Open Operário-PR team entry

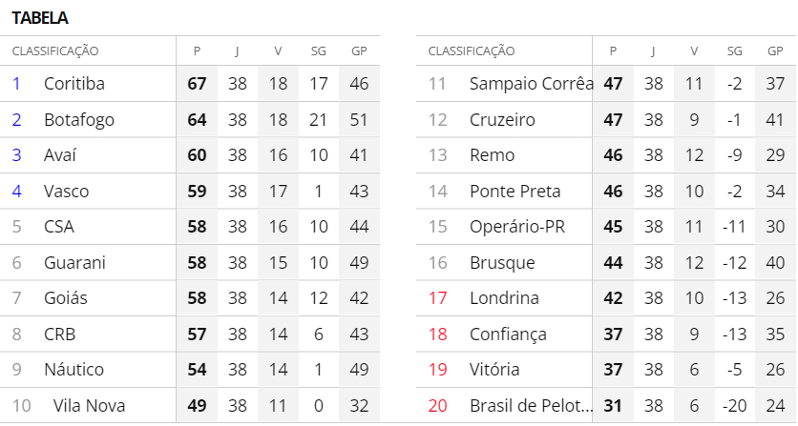(519, 227)
